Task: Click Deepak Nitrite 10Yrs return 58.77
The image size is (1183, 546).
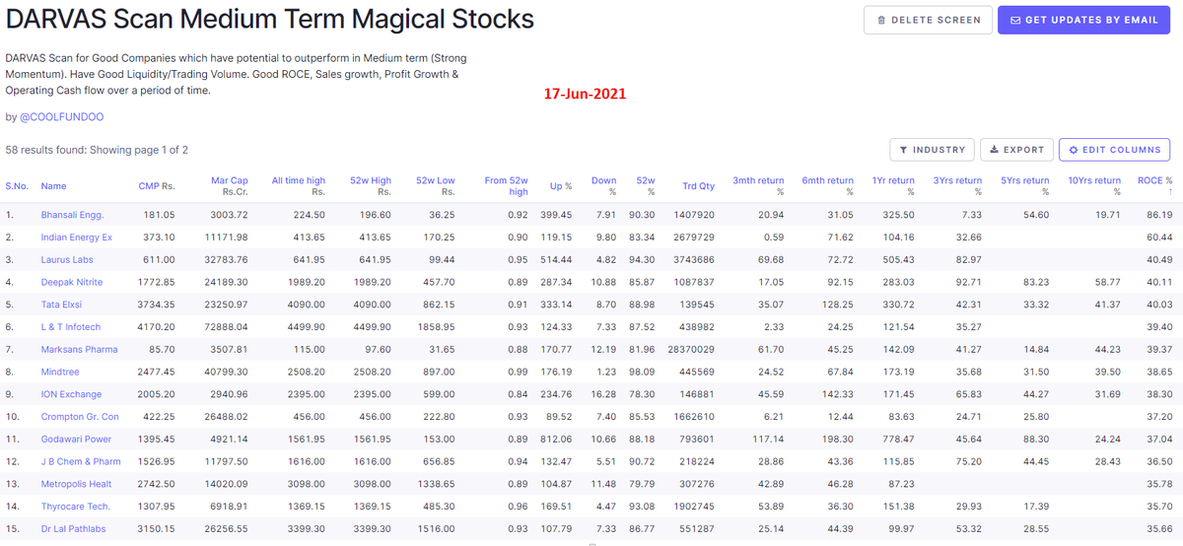Action: 1107,282
